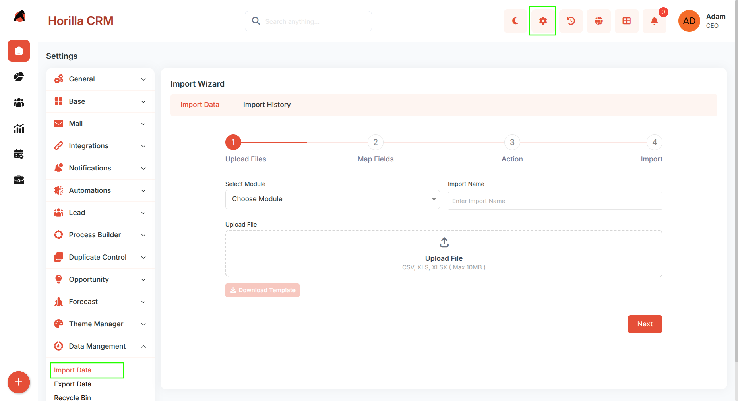Screen dimensions: 738x401
Task: Click the Enter Import Name field
Action: (555, 201)
